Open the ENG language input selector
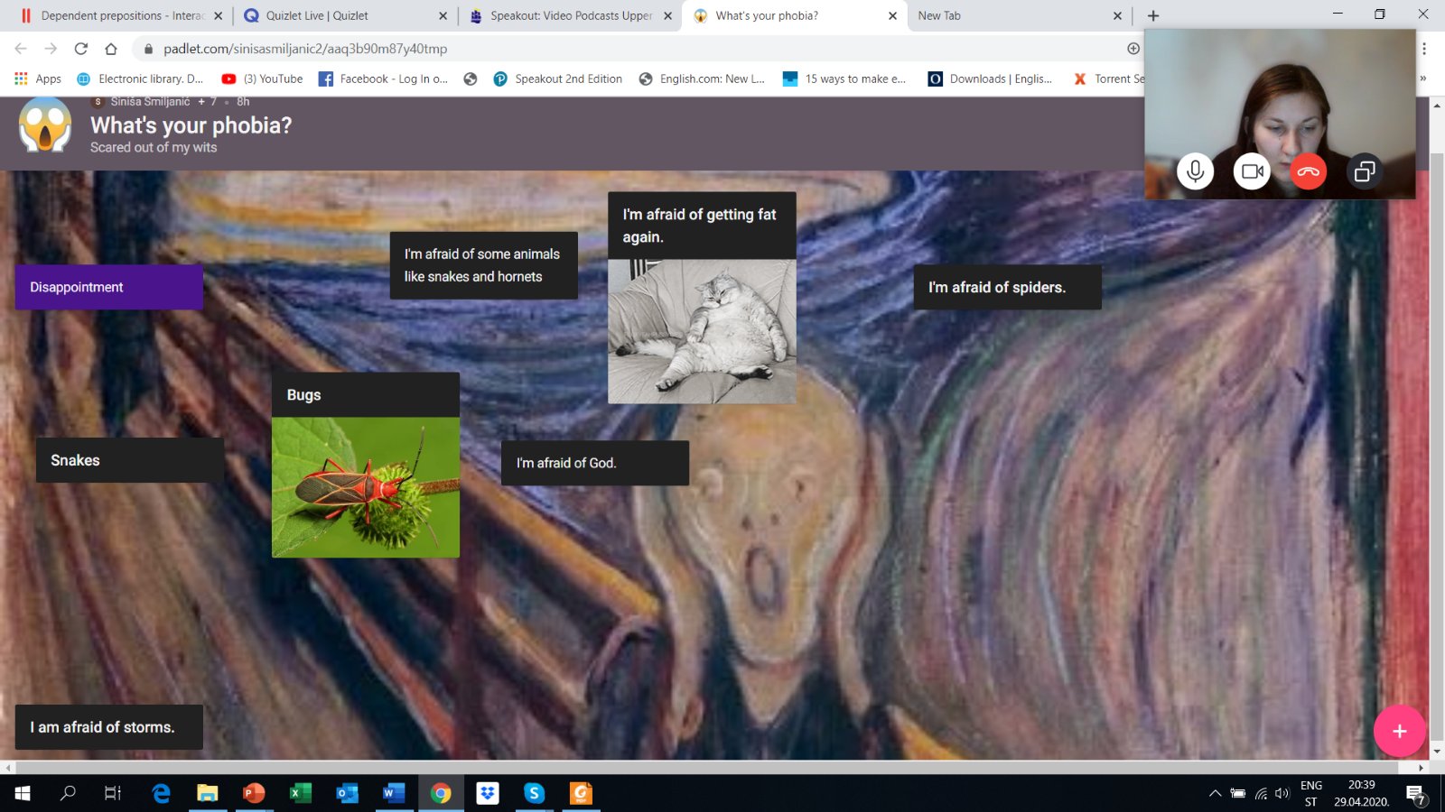This screenshot has height=812, width=1445. pyautogui.click(x=1311, y=786)
